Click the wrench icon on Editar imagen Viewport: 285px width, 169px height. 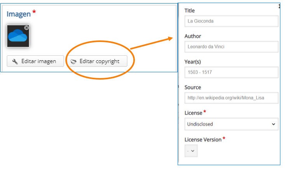(15, 61)
